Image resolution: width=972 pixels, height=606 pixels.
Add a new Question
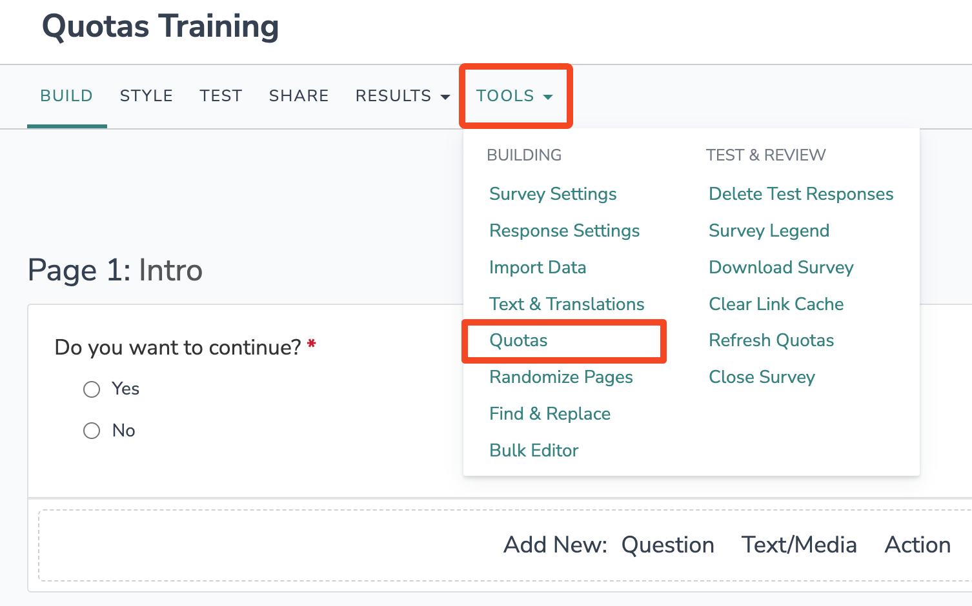[x=667, y=545]
